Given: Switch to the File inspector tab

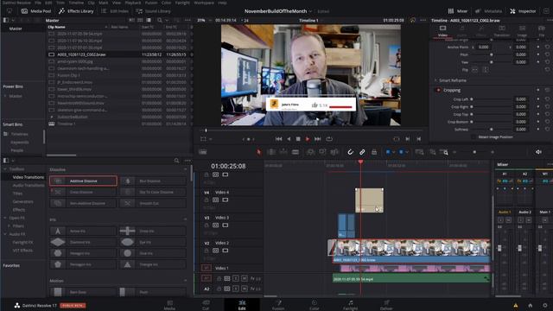Looking at the screenshot, I should (x=542, y=31).
